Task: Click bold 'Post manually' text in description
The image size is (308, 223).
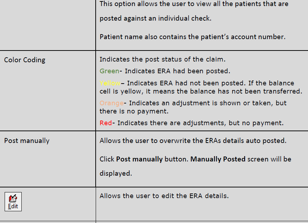Action: 139,159
